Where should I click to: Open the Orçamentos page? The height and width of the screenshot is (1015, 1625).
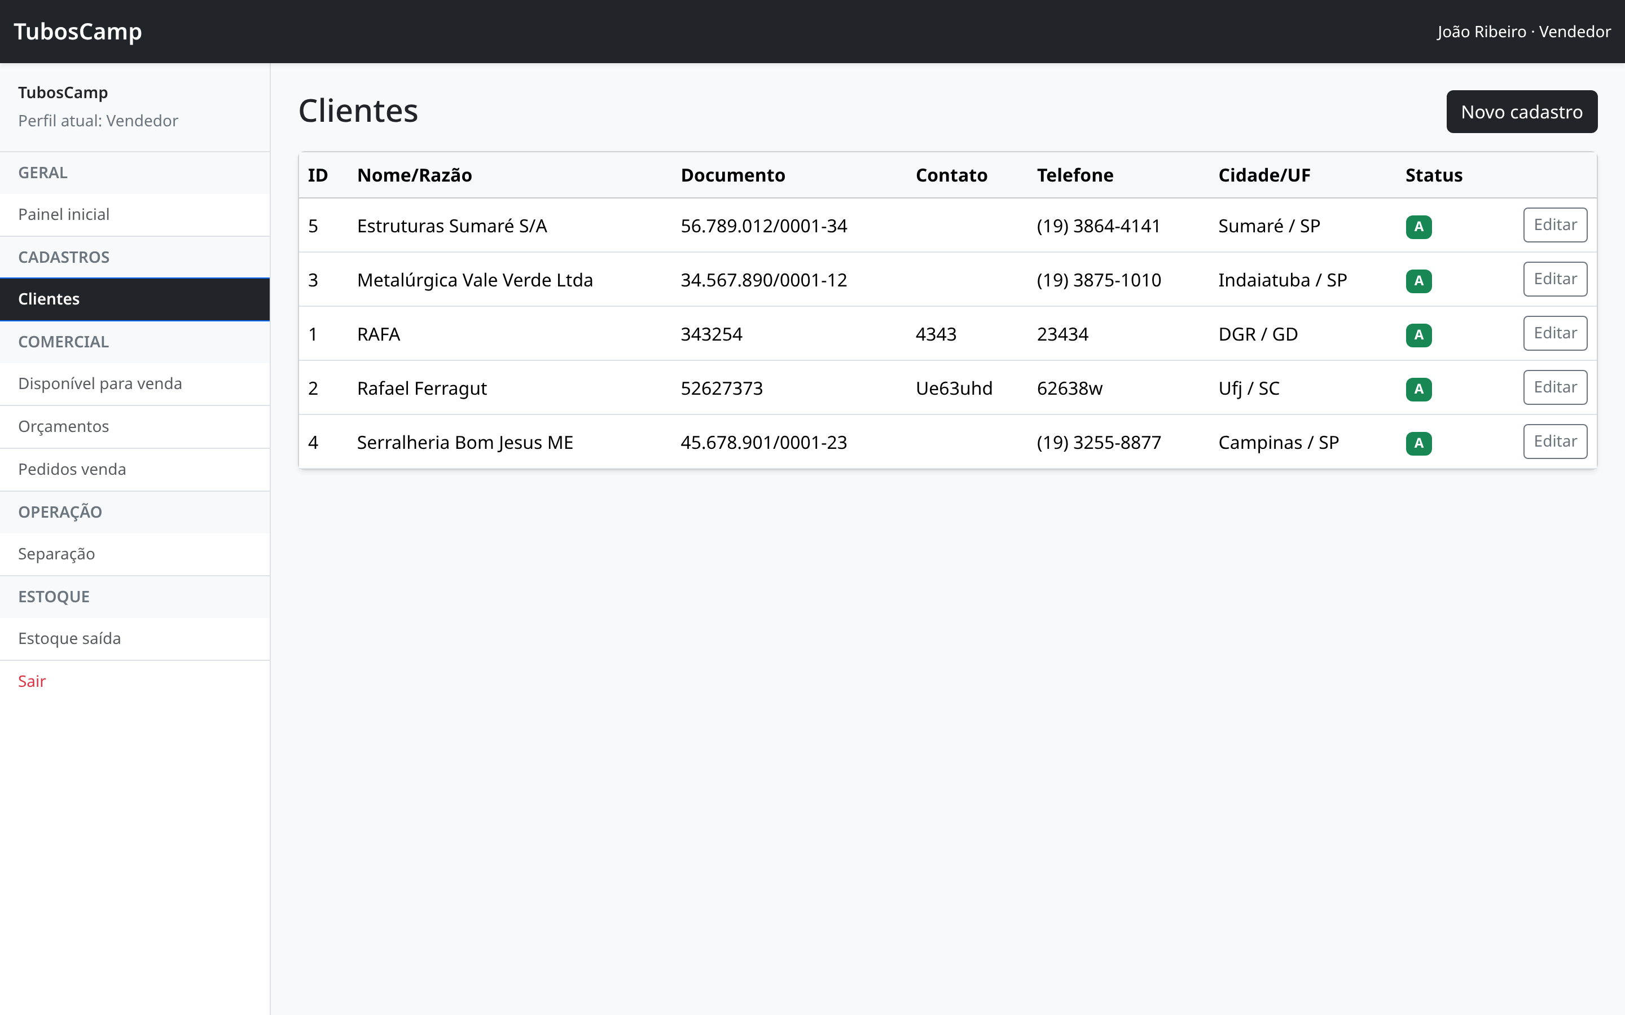click(x=135, y=427)
